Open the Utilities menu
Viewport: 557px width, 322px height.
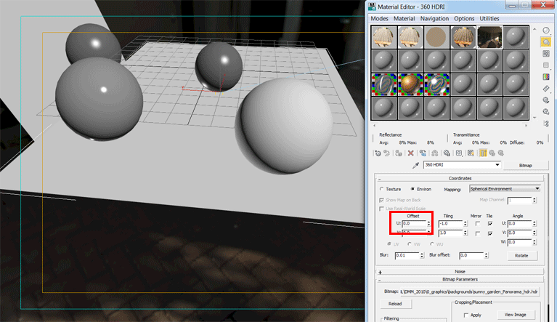tap(489, 18)
